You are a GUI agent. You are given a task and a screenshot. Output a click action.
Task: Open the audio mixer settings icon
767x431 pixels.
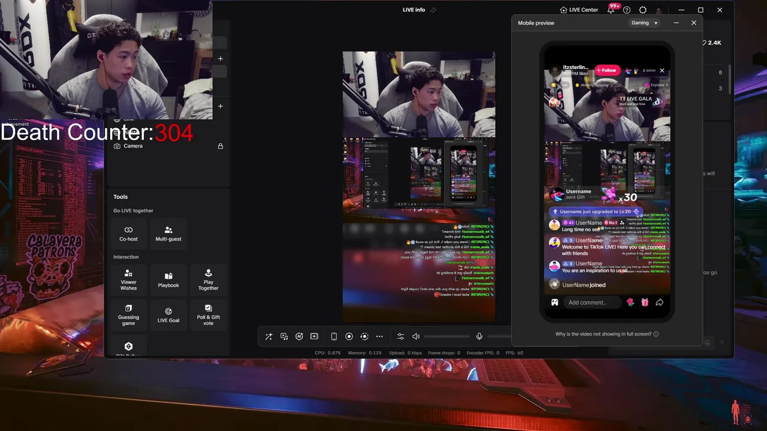coord(400,336)
